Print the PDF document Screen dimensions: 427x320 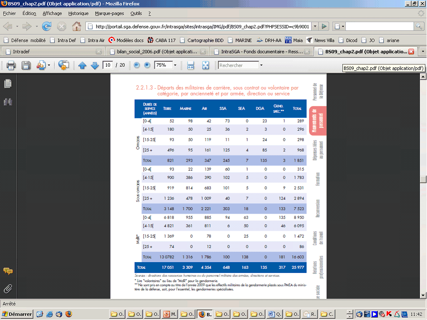click(x=11, y=65)
